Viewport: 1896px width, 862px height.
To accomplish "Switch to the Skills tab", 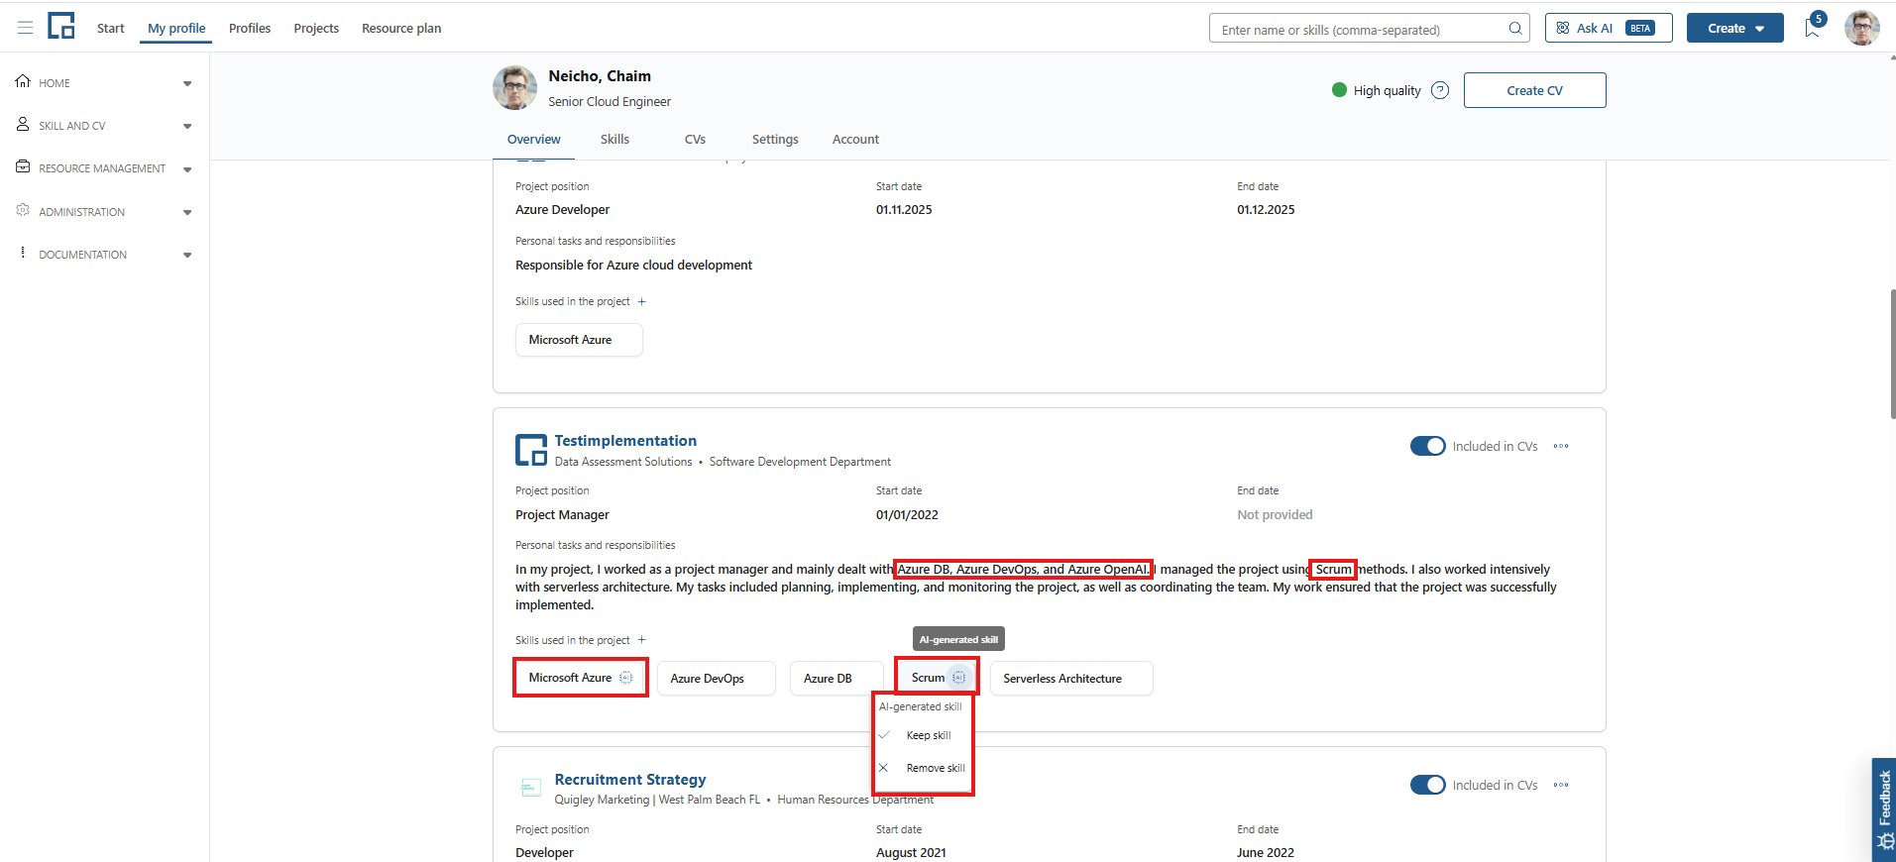I will tap(614, 140).
